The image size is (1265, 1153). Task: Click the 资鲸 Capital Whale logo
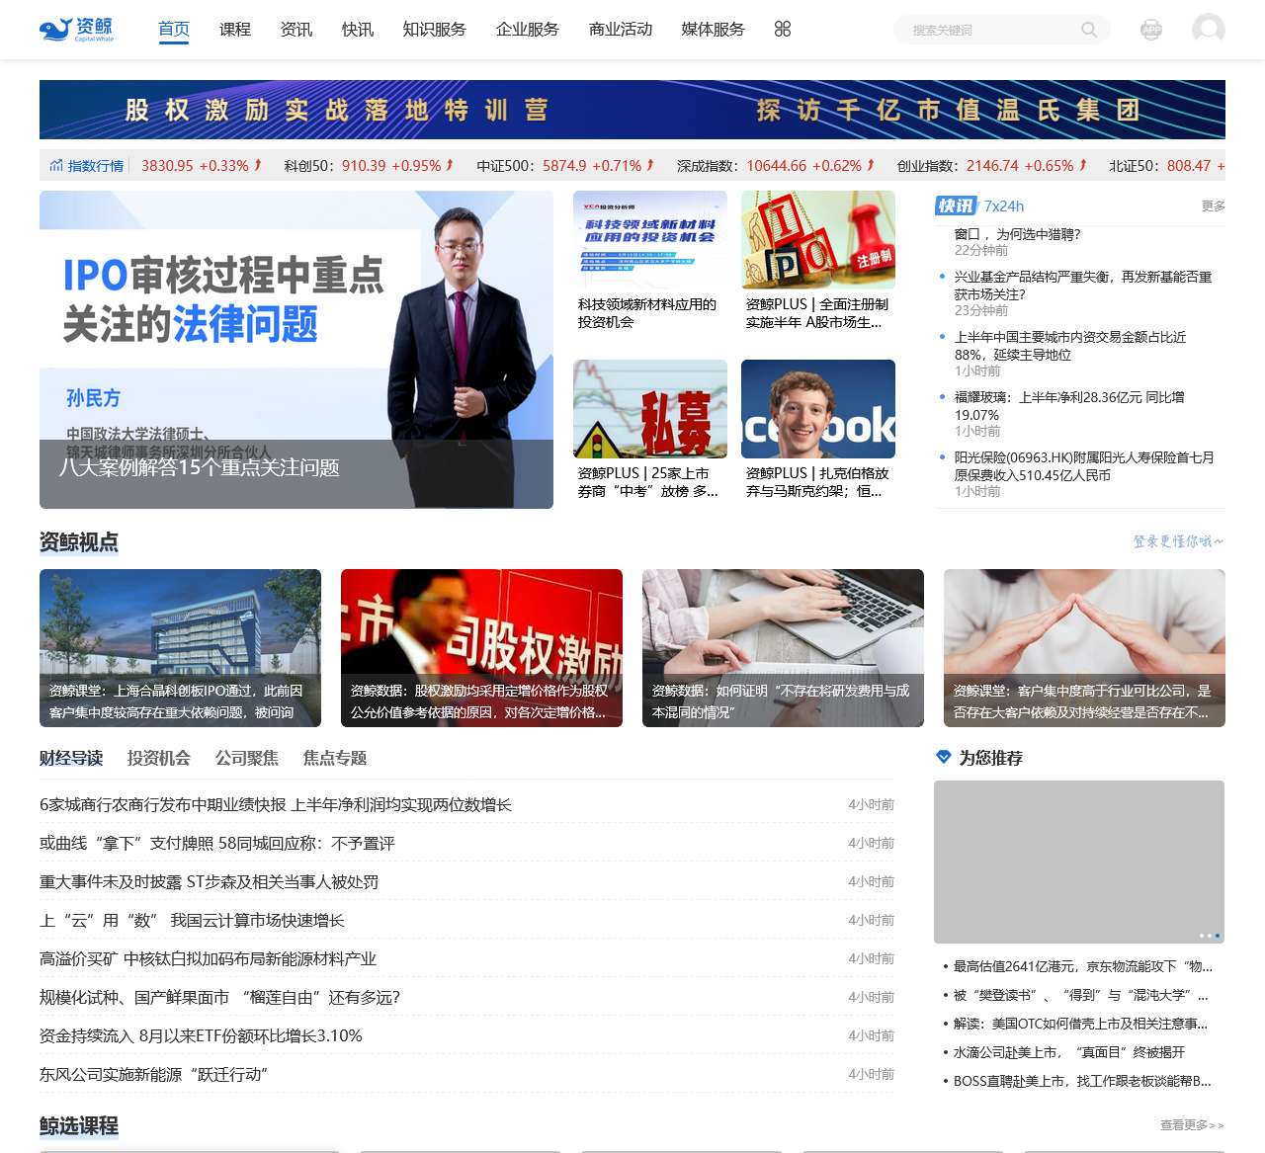(77, 30)
